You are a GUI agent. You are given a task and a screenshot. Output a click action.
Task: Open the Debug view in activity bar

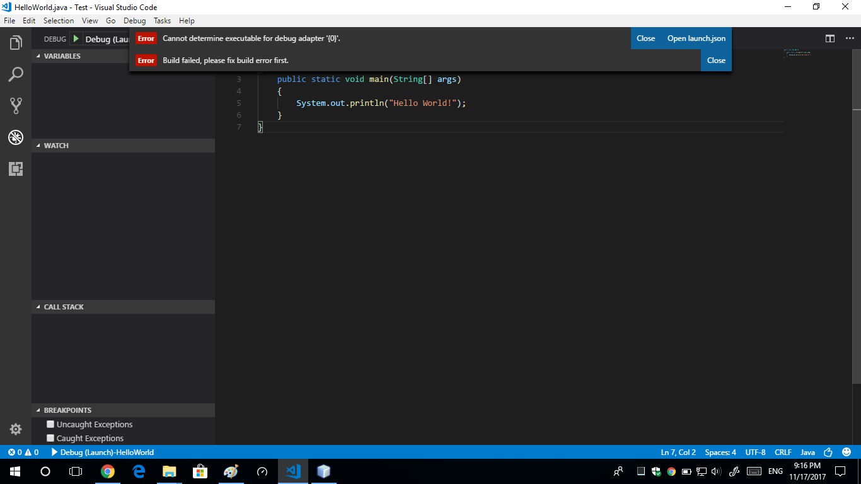[16, 137]
